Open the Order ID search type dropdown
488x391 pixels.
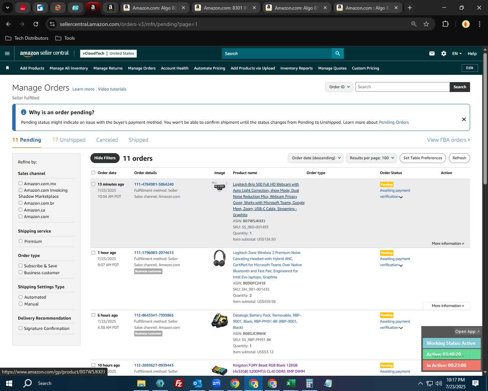pos(339,87)
